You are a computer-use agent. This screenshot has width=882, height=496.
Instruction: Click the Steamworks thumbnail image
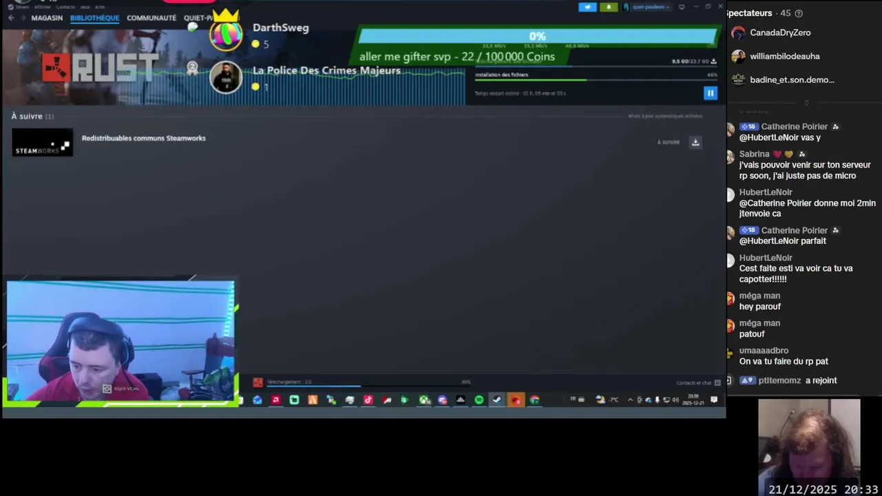pyautogui.click(x=42, y=142)
